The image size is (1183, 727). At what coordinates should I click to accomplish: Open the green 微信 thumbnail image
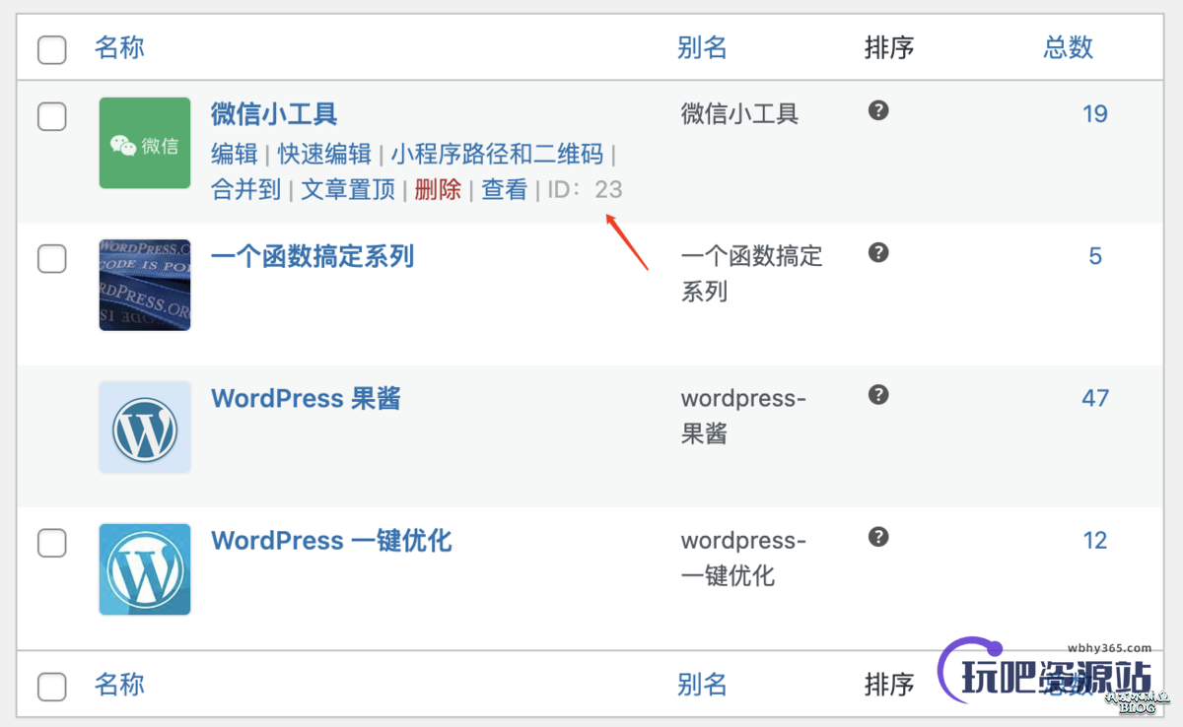[145, 143]
